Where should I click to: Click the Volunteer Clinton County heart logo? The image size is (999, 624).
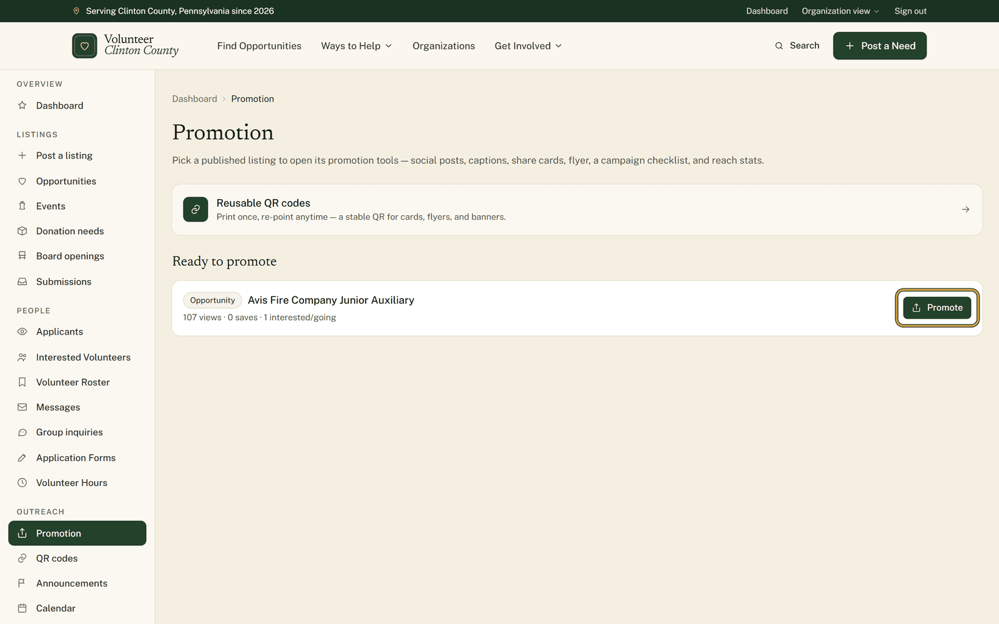click(84, 46)
